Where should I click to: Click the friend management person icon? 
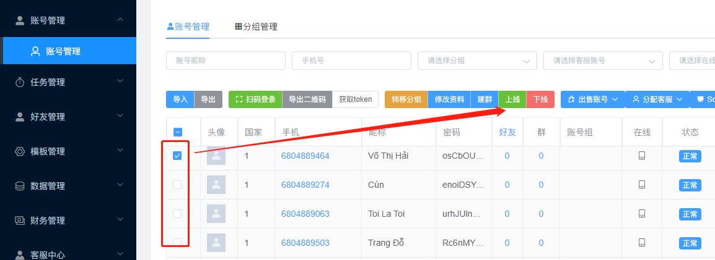pyautogui.click(x=20, y=117)
